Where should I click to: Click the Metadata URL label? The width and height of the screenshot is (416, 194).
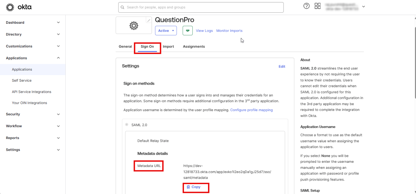(x=149, y=166)
